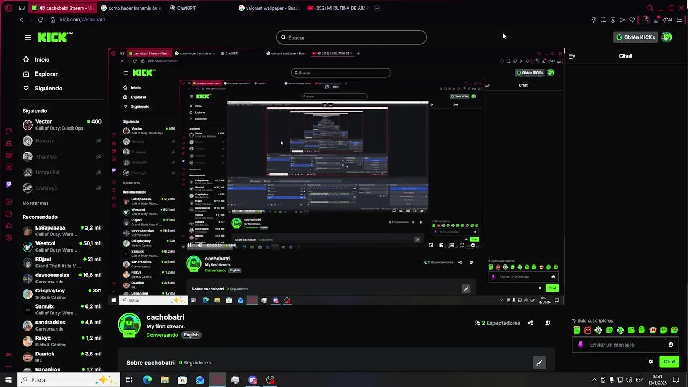Screen dimensions: 688x387
Task: Open 5Arizzy5 offline channel
Action: pyautogui.click(x=62, y=188)
